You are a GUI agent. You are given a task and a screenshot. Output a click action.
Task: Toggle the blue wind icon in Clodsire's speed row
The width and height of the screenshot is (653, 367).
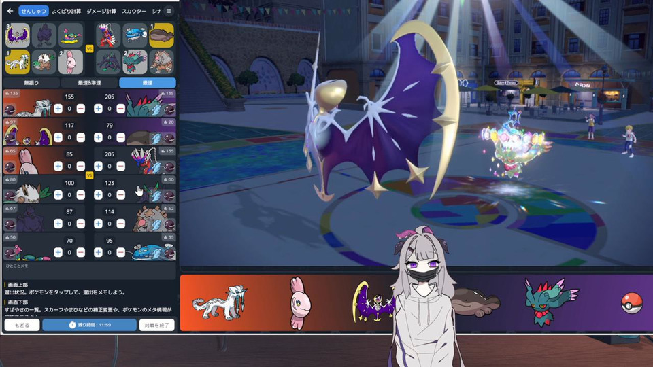[156, 139]
